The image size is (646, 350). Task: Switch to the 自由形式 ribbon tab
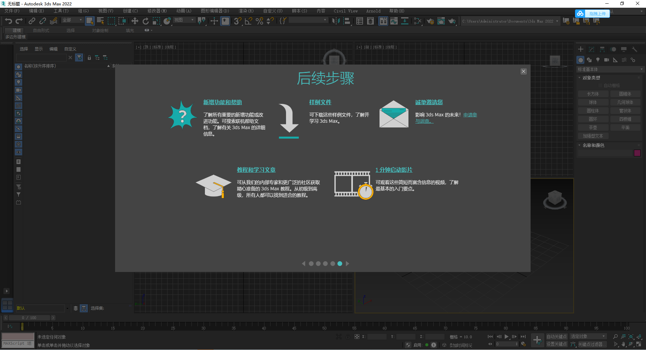41,31
